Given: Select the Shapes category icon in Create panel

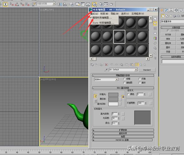Looking at the screenshot, I should coord(167,16).
